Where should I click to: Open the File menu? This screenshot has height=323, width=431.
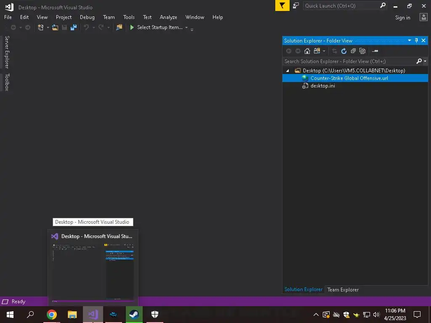tap(8, 17)
